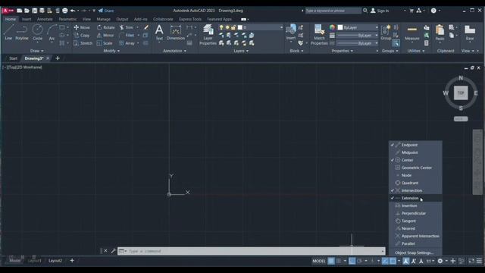The width and height of the screenshot is (485, 273).
Task: Click the Insert block tool
Action: [291, 32]
